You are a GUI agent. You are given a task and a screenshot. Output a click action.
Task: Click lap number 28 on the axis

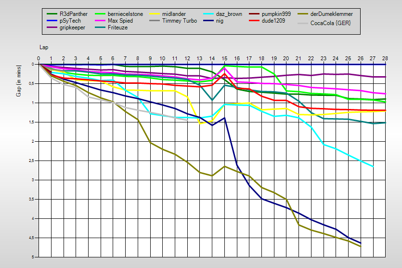tap(385, 58)
